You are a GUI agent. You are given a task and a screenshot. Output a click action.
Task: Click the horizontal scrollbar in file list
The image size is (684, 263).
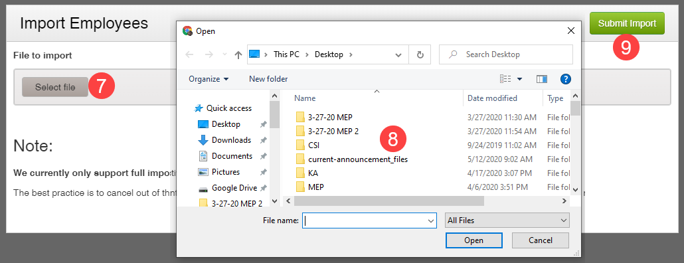(389, 201)
